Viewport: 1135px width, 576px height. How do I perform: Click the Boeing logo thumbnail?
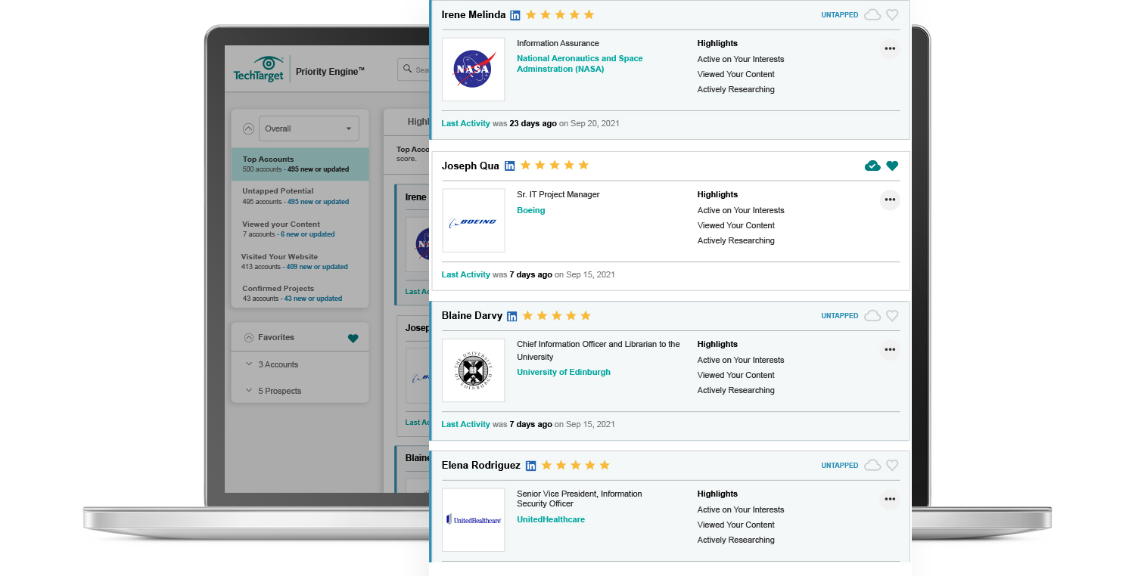point(473,221)
